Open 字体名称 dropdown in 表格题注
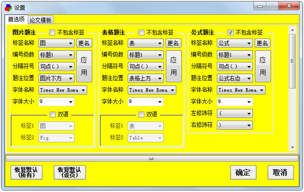The image size is (304, 192). pyautogui.click(x=152, y=90)
